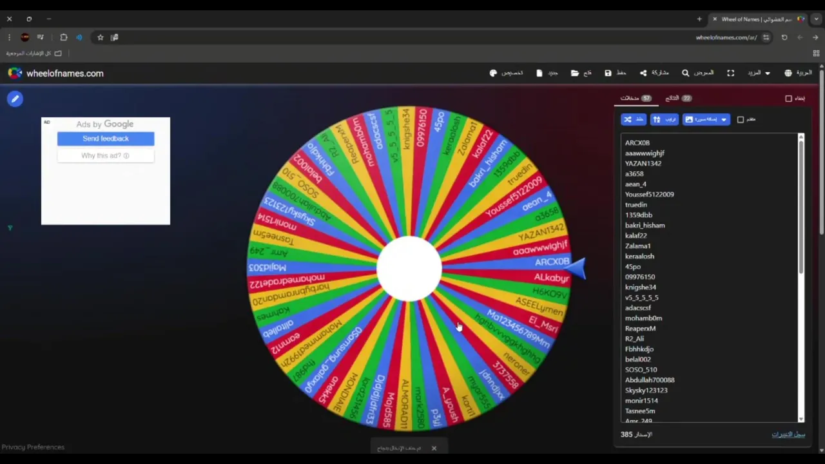Image resolution: width=825 pixels, height=464 pixels.
Task: Click the Send feedback ad button
Action: coord(106,139)
